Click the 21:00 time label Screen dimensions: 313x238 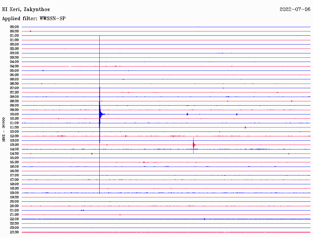point(14,210)
